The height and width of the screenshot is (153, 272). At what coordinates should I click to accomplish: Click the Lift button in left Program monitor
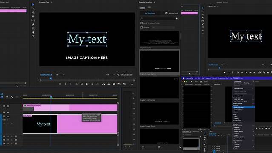(x=103, y=84)
